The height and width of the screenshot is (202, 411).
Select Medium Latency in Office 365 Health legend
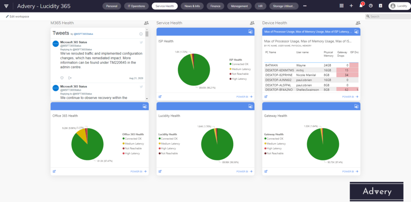click(x=133, y=143)
